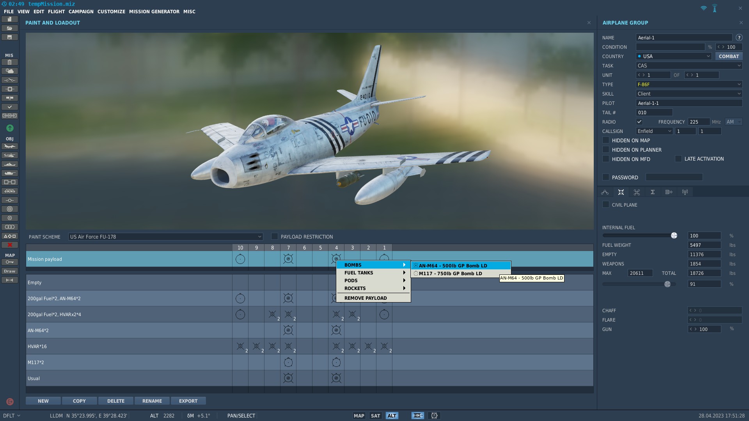Click the total weight percentage slider handle
The height and width of the screenshot is (421, 749).
667,284
